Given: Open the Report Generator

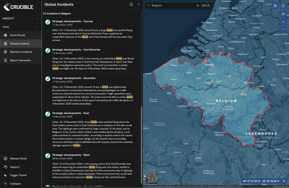Looking at the screenshot, I should point(20,60).
